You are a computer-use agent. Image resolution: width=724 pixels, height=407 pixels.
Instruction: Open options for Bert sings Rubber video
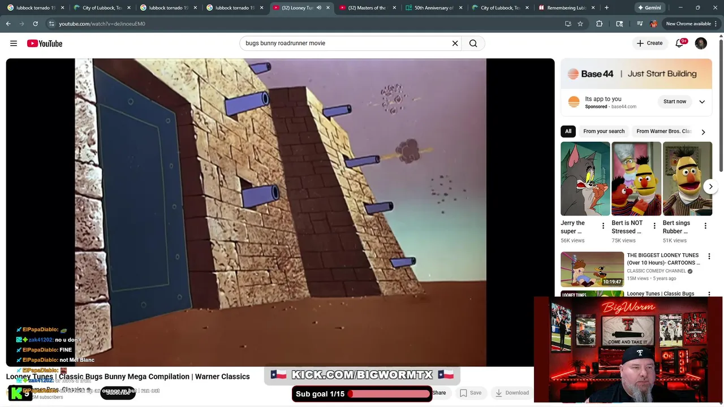coord(705,226)
